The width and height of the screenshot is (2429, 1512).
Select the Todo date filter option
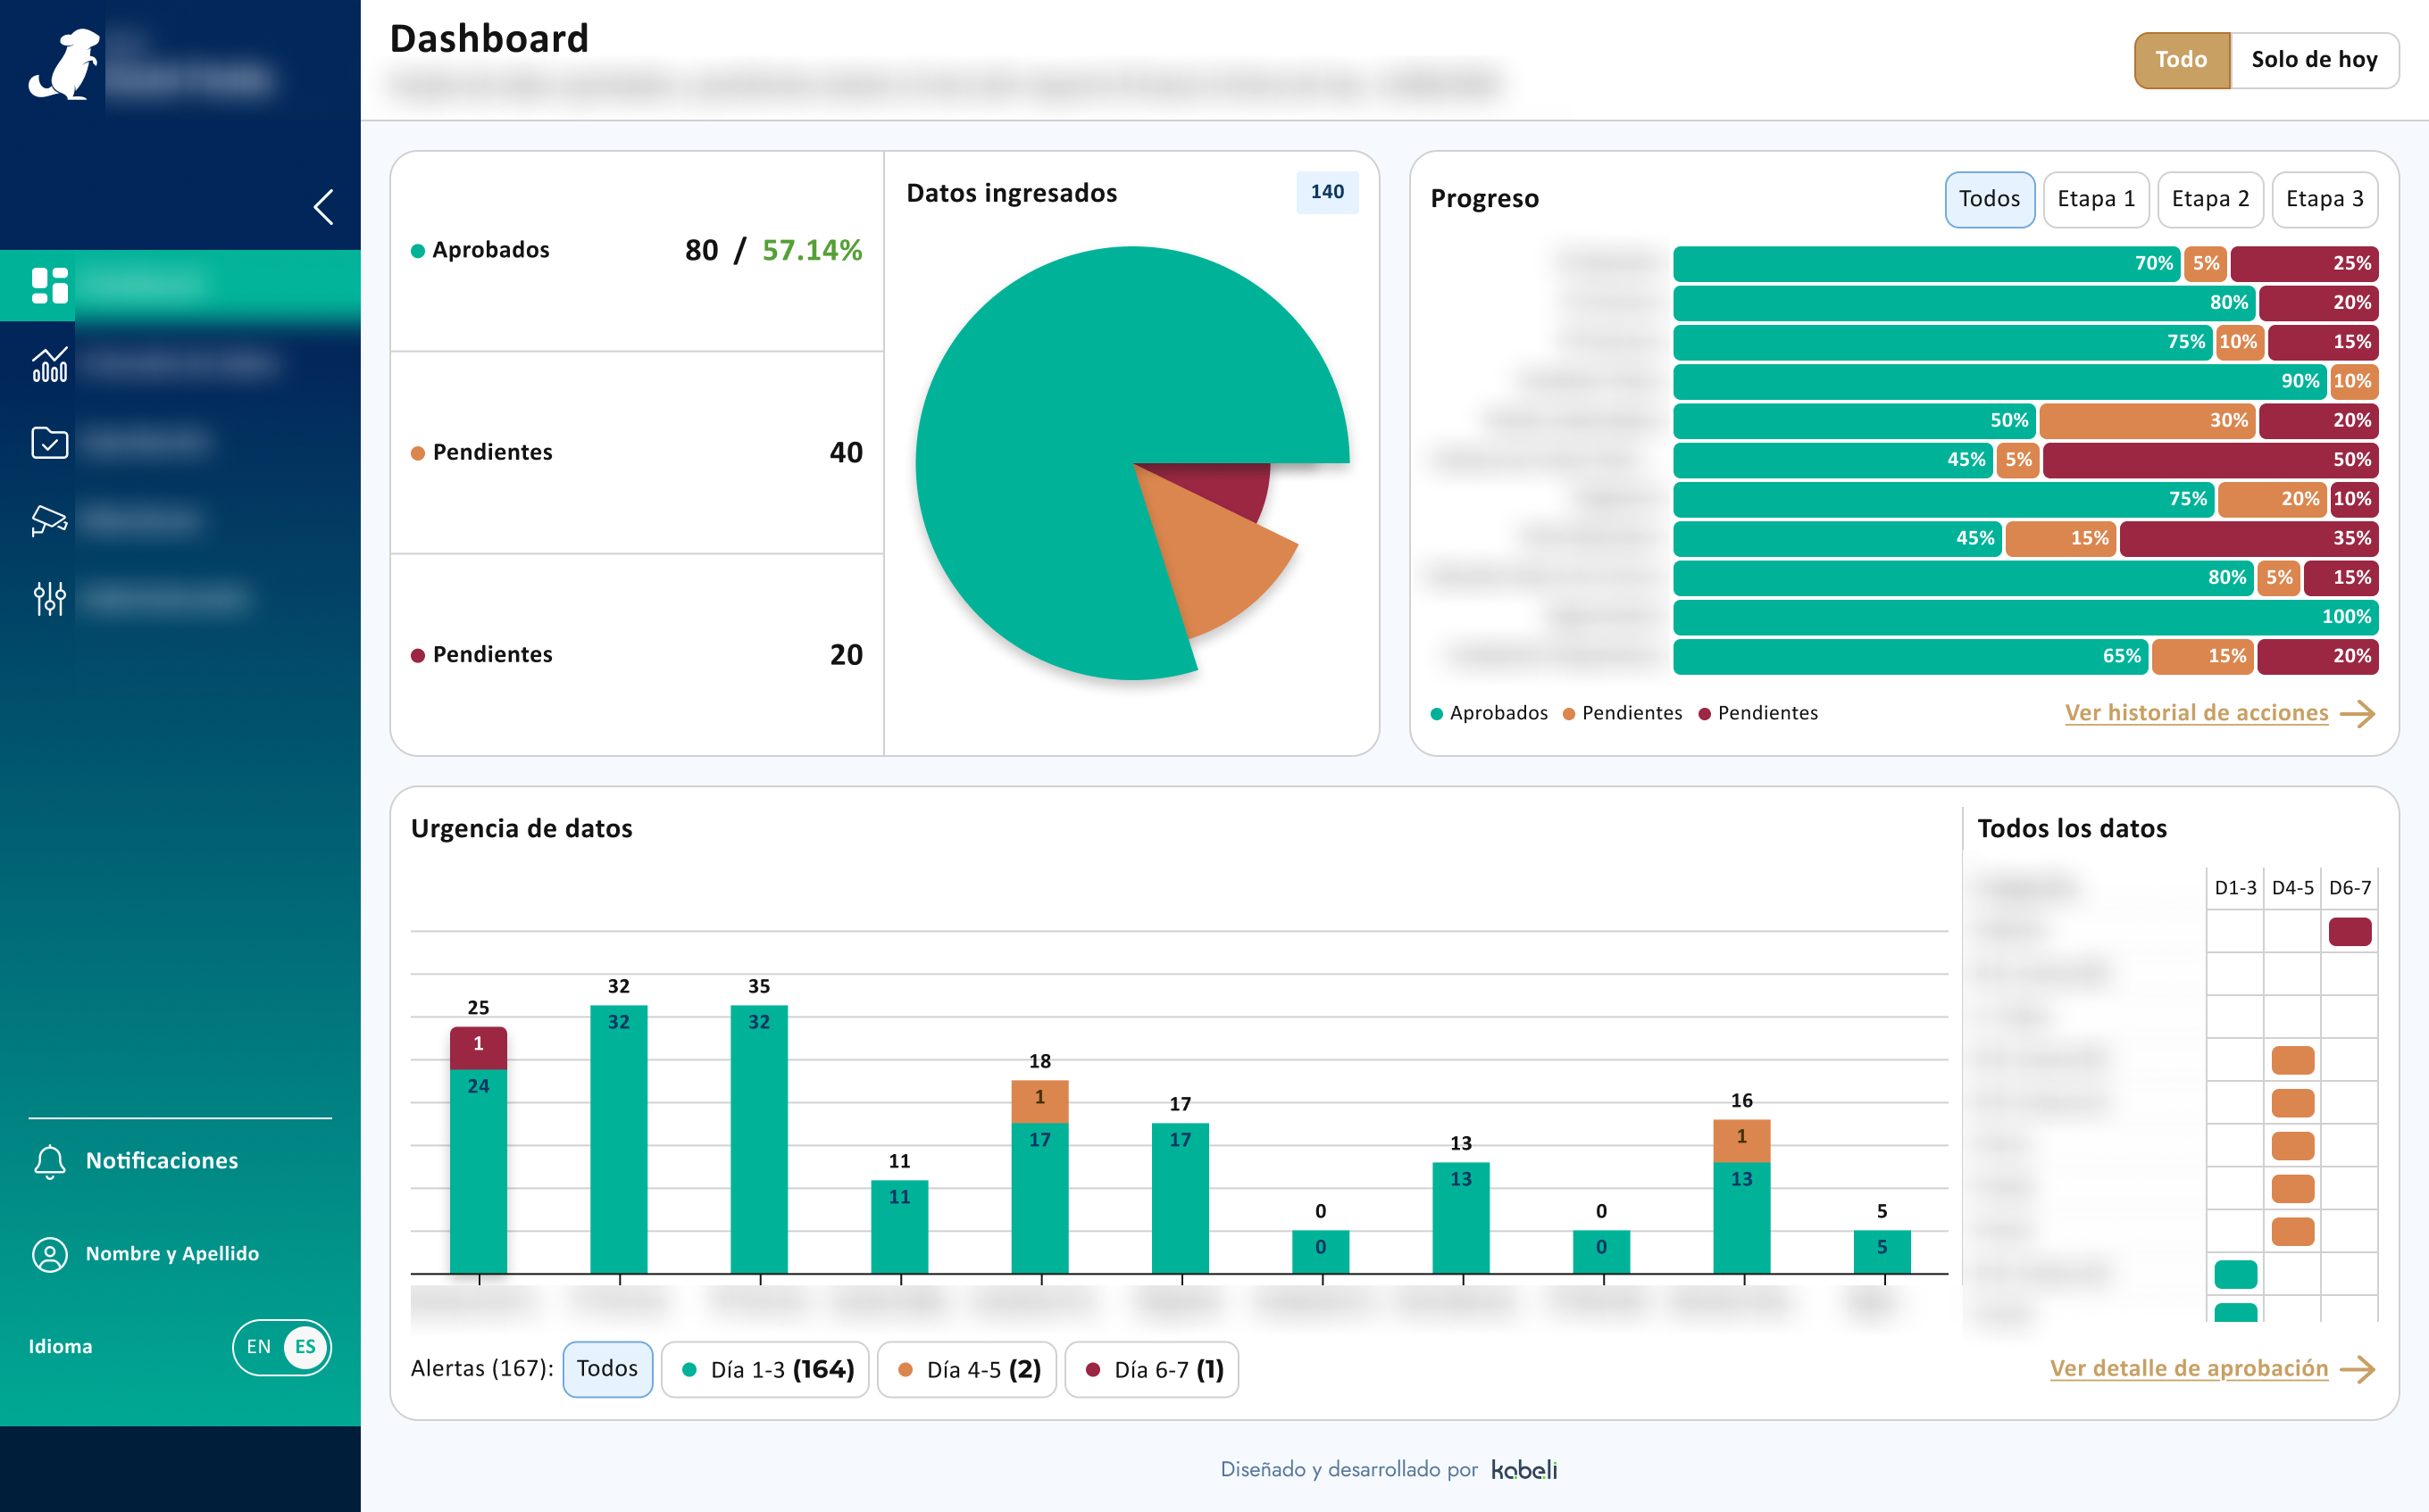coord(2181,60)
